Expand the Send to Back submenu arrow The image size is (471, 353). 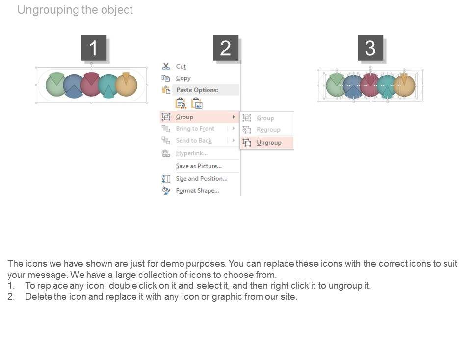[234, 140]
